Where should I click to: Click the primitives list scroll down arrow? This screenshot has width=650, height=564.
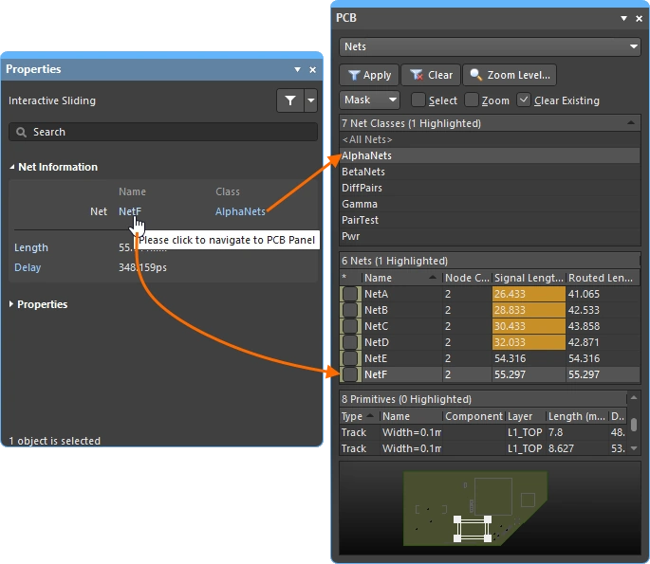point(634,448)
